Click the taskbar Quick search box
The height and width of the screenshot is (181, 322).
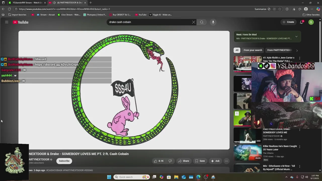132,177
